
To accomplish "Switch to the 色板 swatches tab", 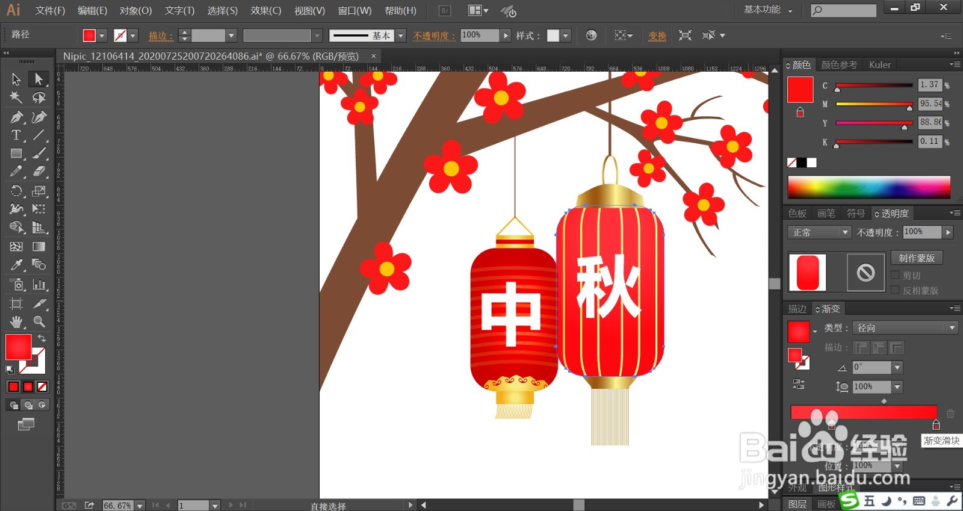I will tap(797, 213).
